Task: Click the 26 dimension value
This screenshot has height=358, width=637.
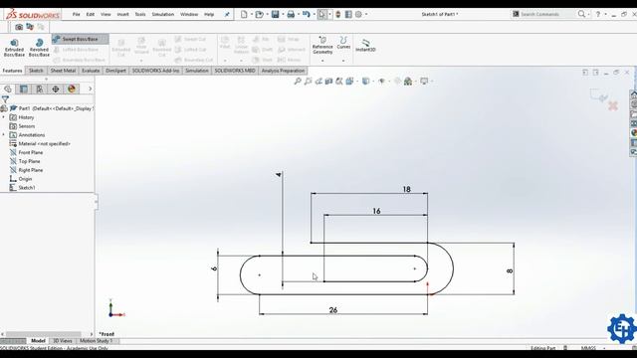Action: click(x=333, y=310)
